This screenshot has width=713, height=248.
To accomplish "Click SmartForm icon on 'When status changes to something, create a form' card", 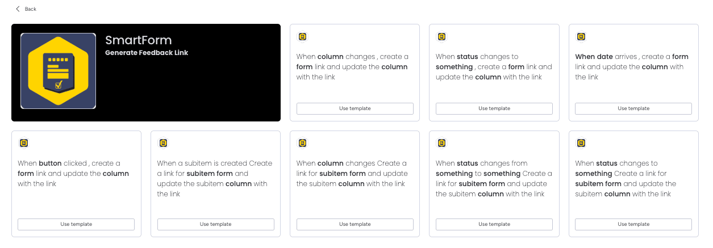I will tap(442, 36).
